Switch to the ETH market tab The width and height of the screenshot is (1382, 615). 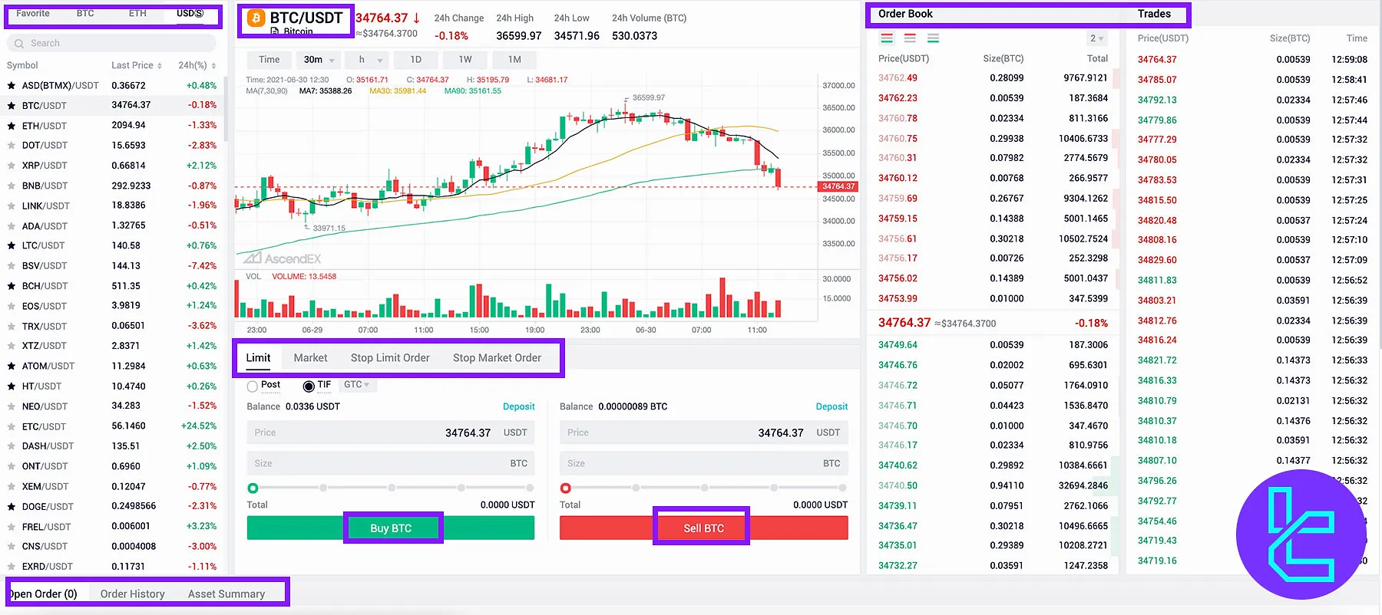[137, 14]
